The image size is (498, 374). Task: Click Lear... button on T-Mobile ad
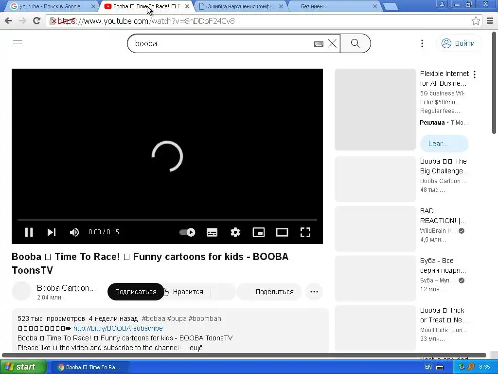click(444, 144)
